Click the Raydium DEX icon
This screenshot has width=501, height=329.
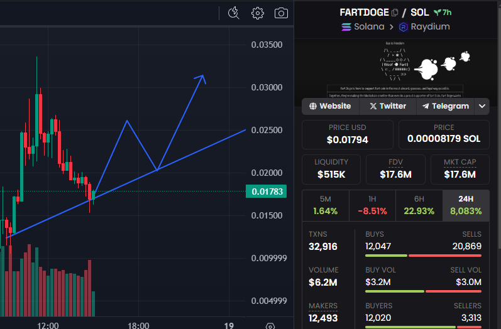(403, 27)
